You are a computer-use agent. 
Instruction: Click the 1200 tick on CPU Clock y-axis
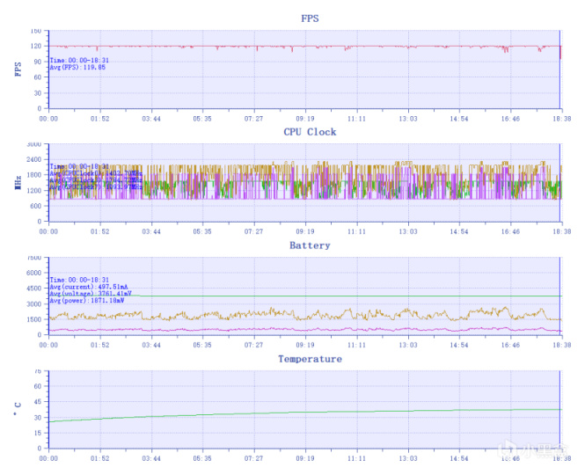[34, 191]
